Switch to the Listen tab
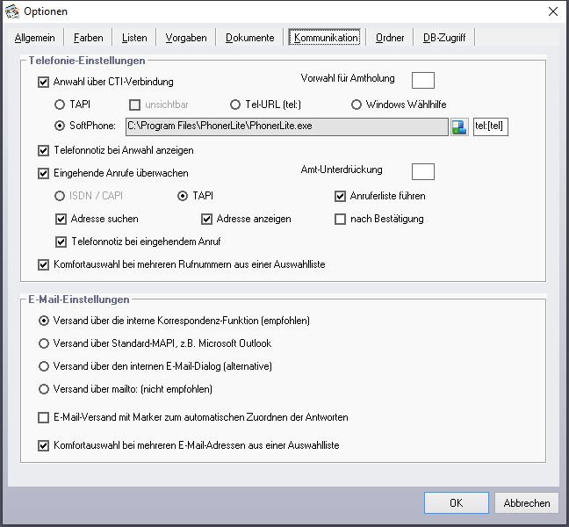This screenshot has width=569, height=527. tap(134, 38)
